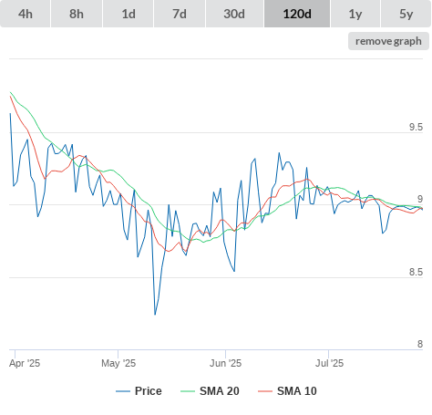Image resolution: width=432 pixels, height=415 pixels.
Task: Click the green SMA 20 legend marker
Action: click(x=188, y=391)
